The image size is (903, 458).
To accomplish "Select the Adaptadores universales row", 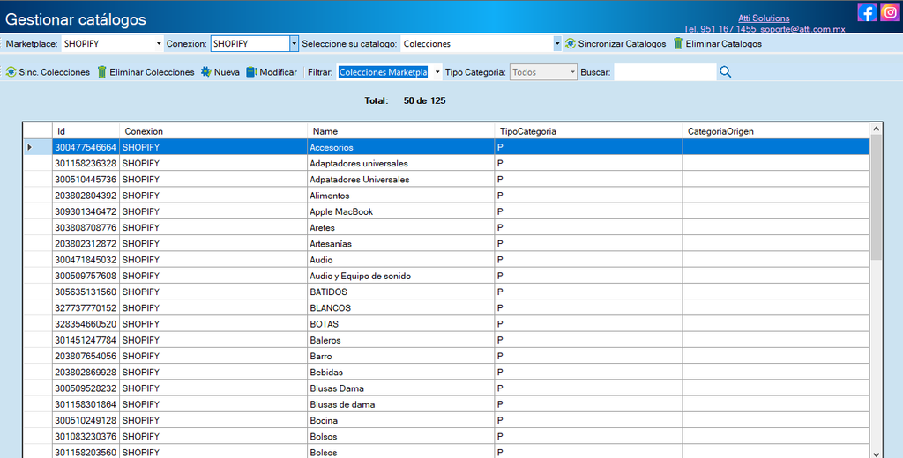I will (446, 164).
